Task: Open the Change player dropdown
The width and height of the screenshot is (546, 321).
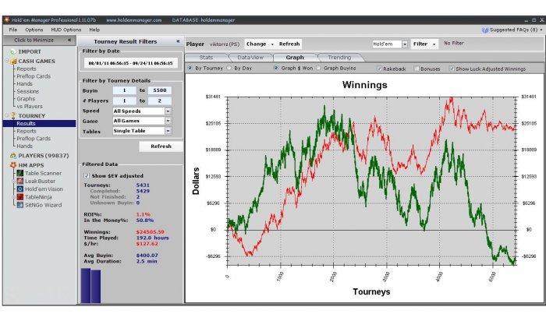Action: pos(260,44)
